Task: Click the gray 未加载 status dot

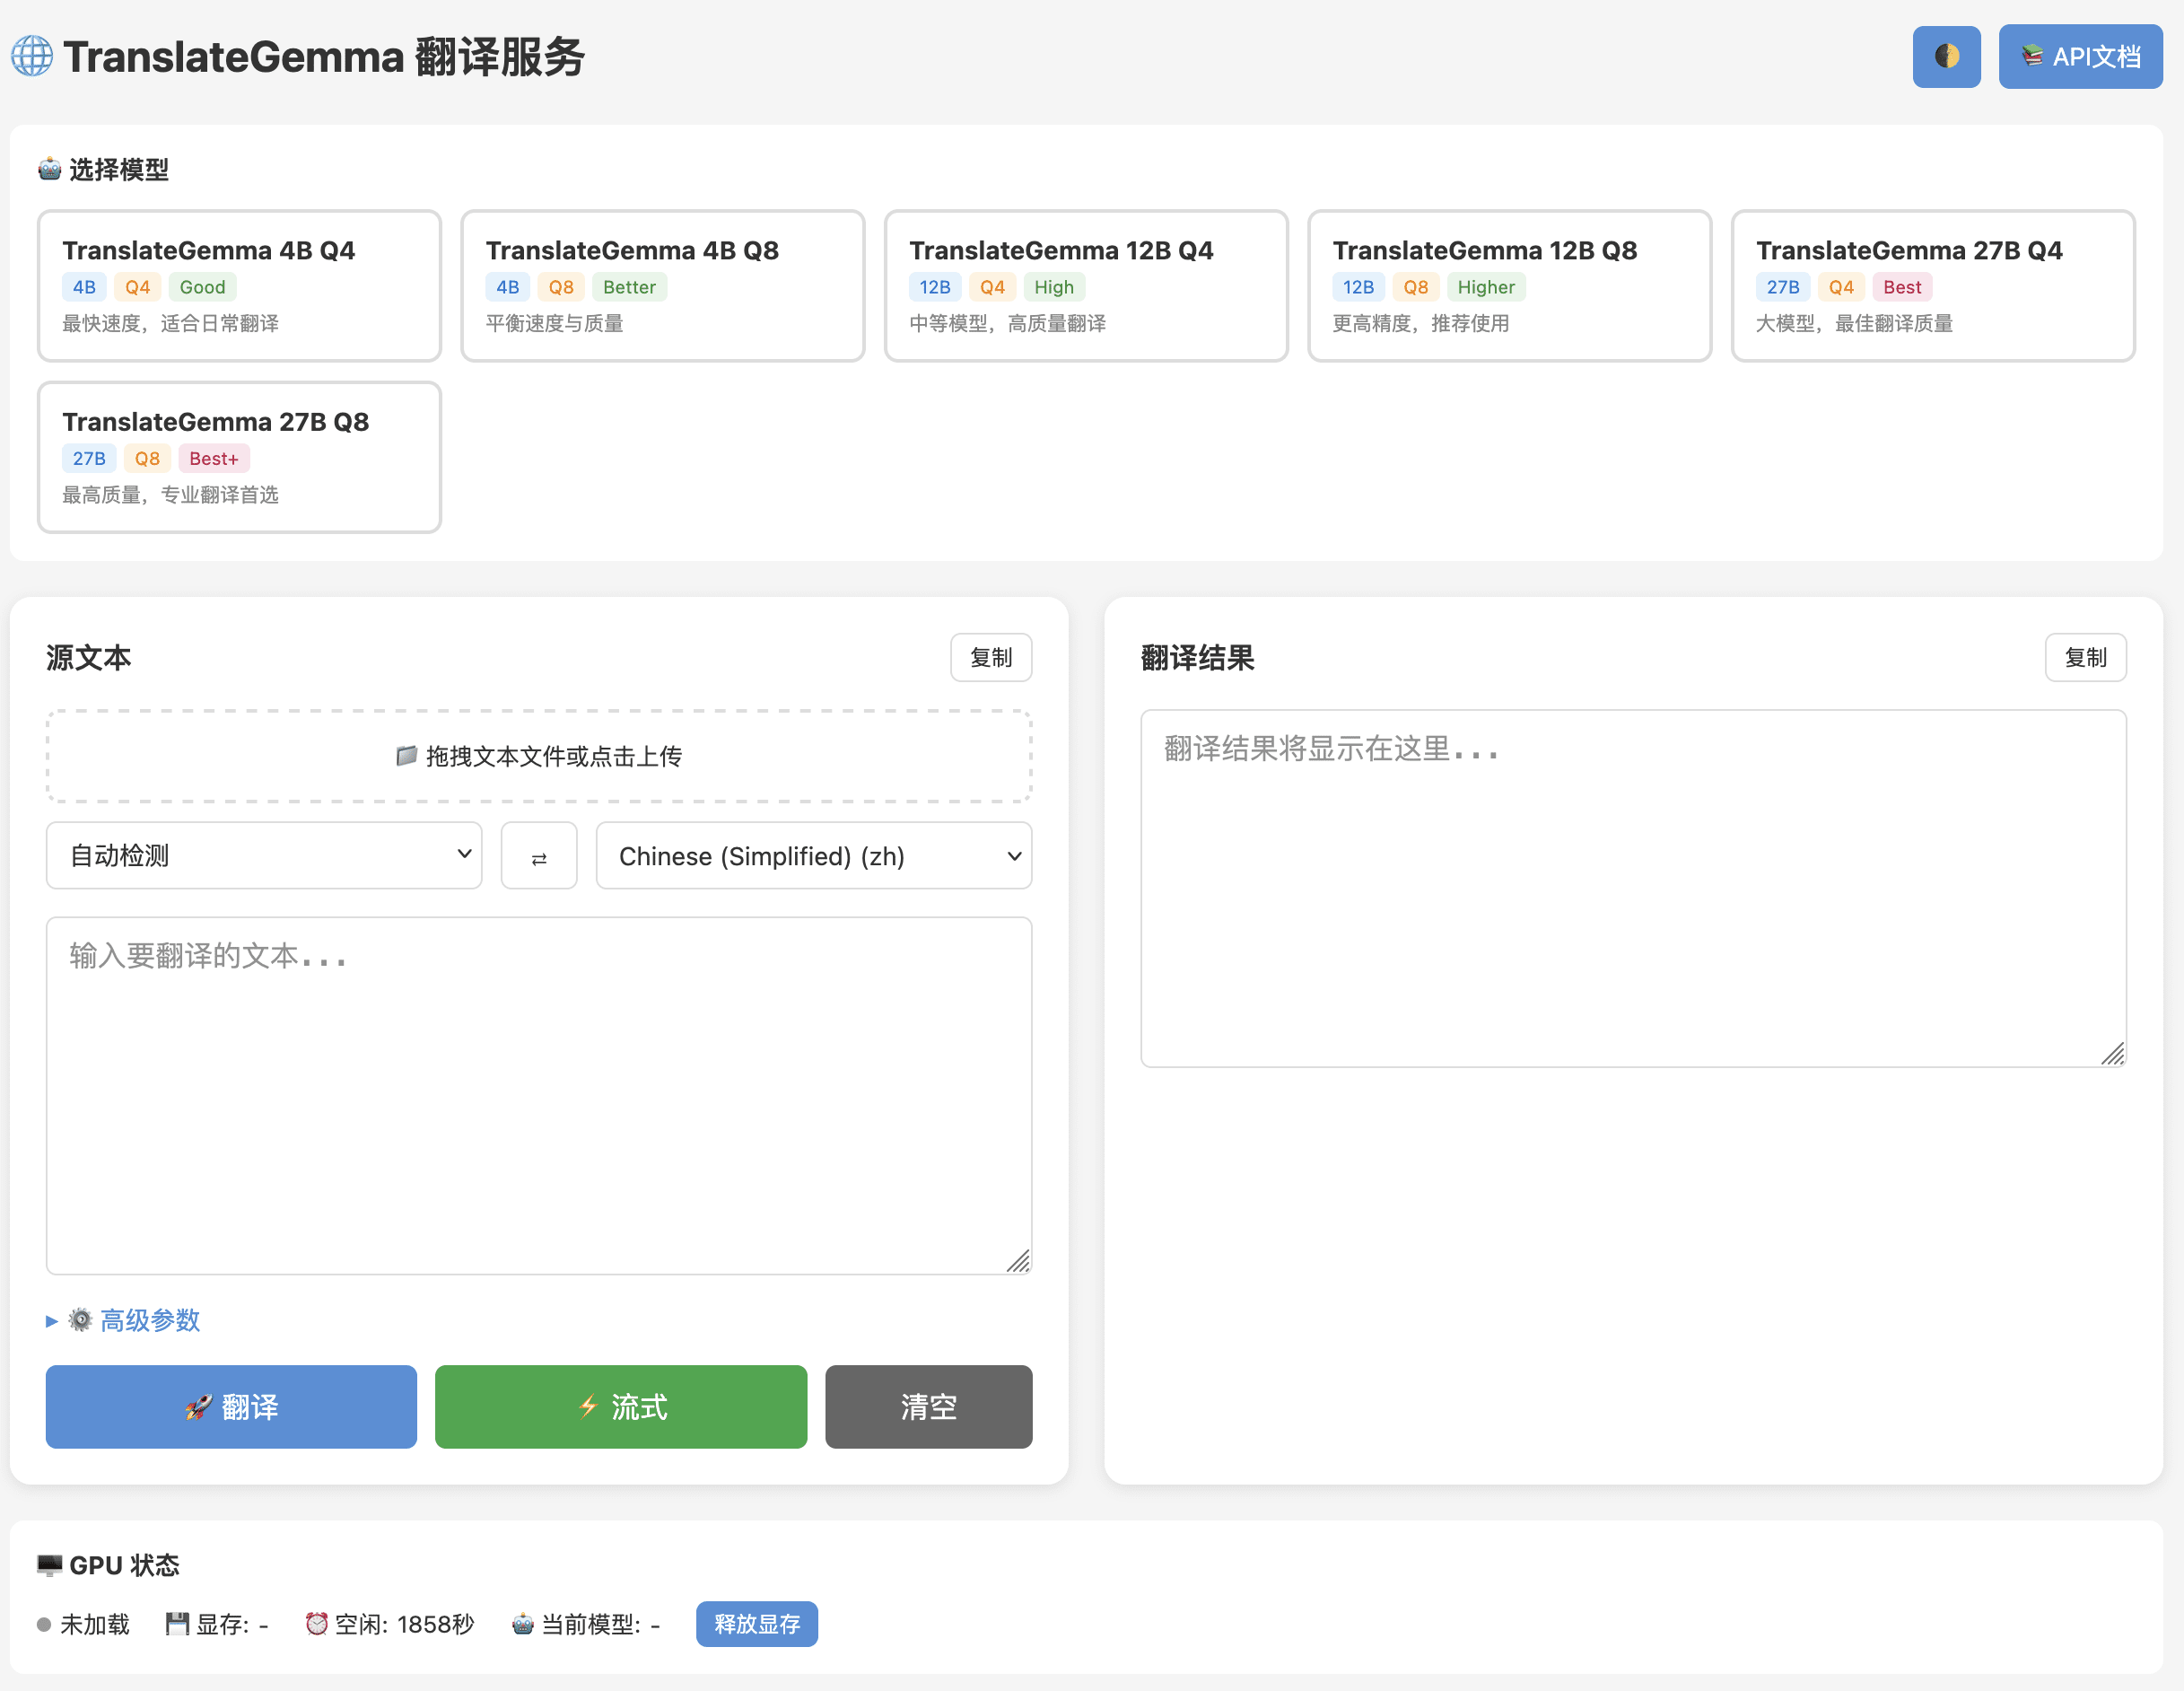Action: click(44, 1624)
